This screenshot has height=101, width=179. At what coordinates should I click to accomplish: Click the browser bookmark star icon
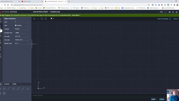[x=149, y=5]
